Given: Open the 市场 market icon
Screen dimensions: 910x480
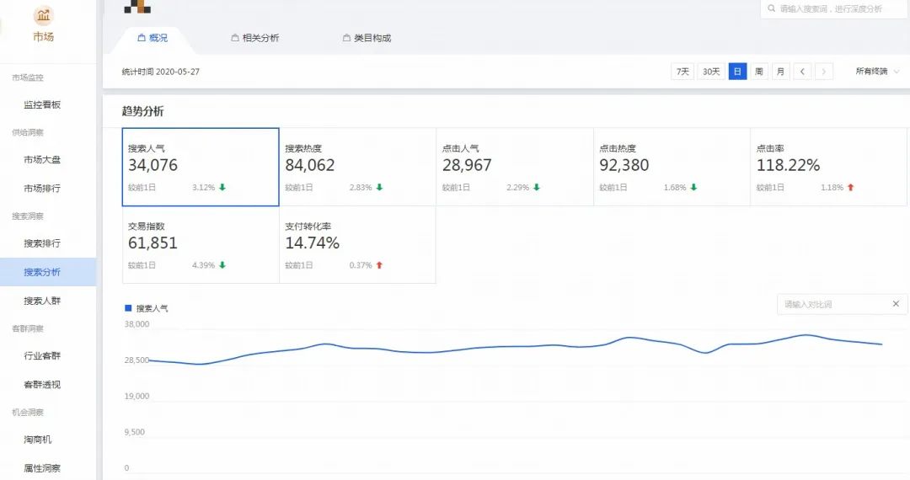Looking at the screenshot, I should [44, 16].
